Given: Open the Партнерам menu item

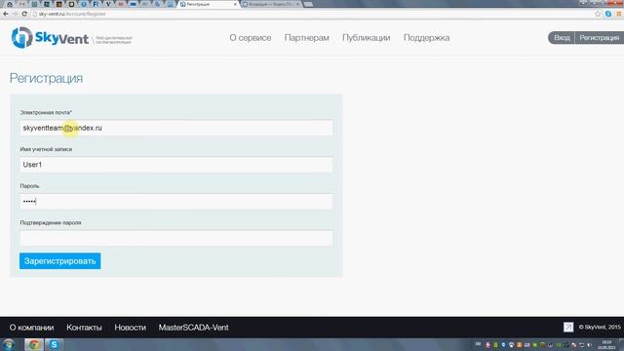Looking at the screenshot, I should 306,38.
